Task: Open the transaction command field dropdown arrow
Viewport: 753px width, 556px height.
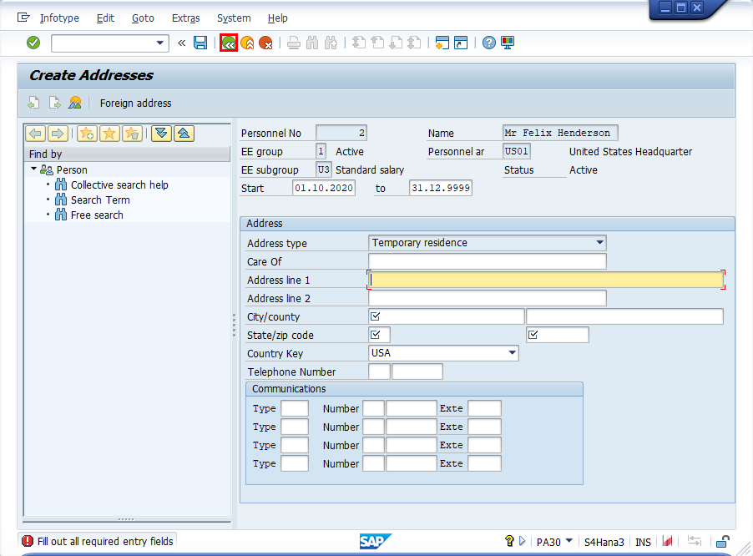Action: 160,43
